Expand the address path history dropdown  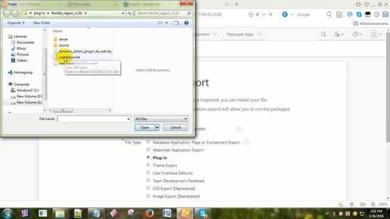pos(123,13)
